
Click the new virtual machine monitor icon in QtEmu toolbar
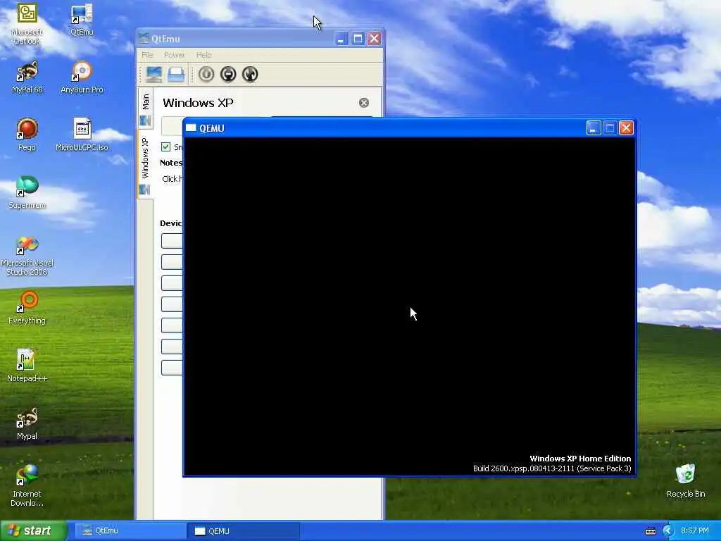(153, 74)
